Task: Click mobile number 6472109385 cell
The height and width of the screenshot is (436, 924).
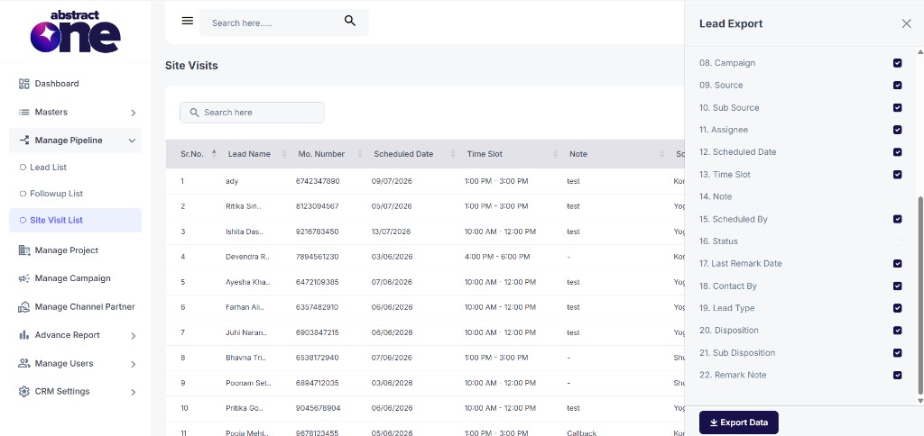Action: (318, 283)
